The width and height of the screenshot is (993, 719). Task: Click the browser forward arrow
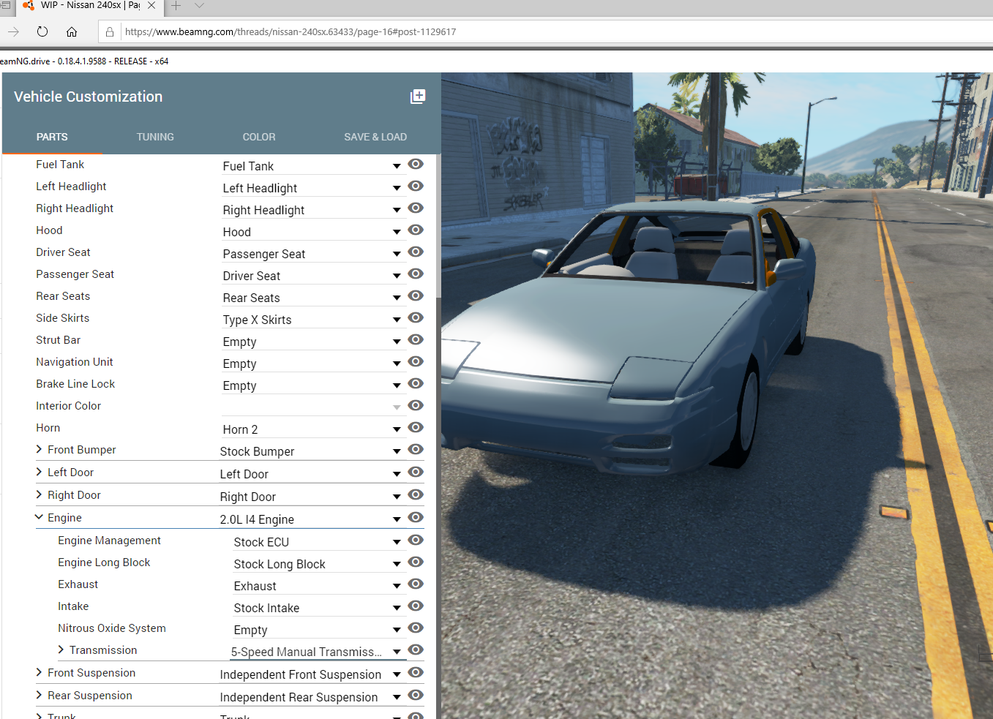13,31
